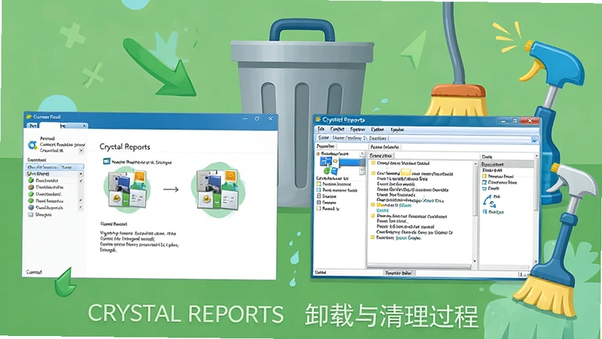Expand the orange-bullet root item in the left tree
This screenshot has height=339, width=602.
click(x=318, y=154)
